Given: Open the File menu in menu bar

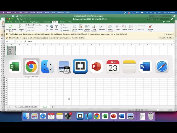Looking at the screenshot, I should point(15,12).
